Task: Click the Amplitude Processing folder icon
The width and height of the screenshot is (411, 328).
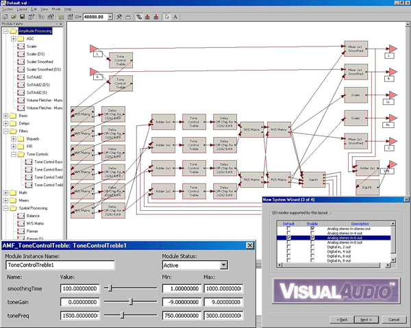Action: pos(14,31)
